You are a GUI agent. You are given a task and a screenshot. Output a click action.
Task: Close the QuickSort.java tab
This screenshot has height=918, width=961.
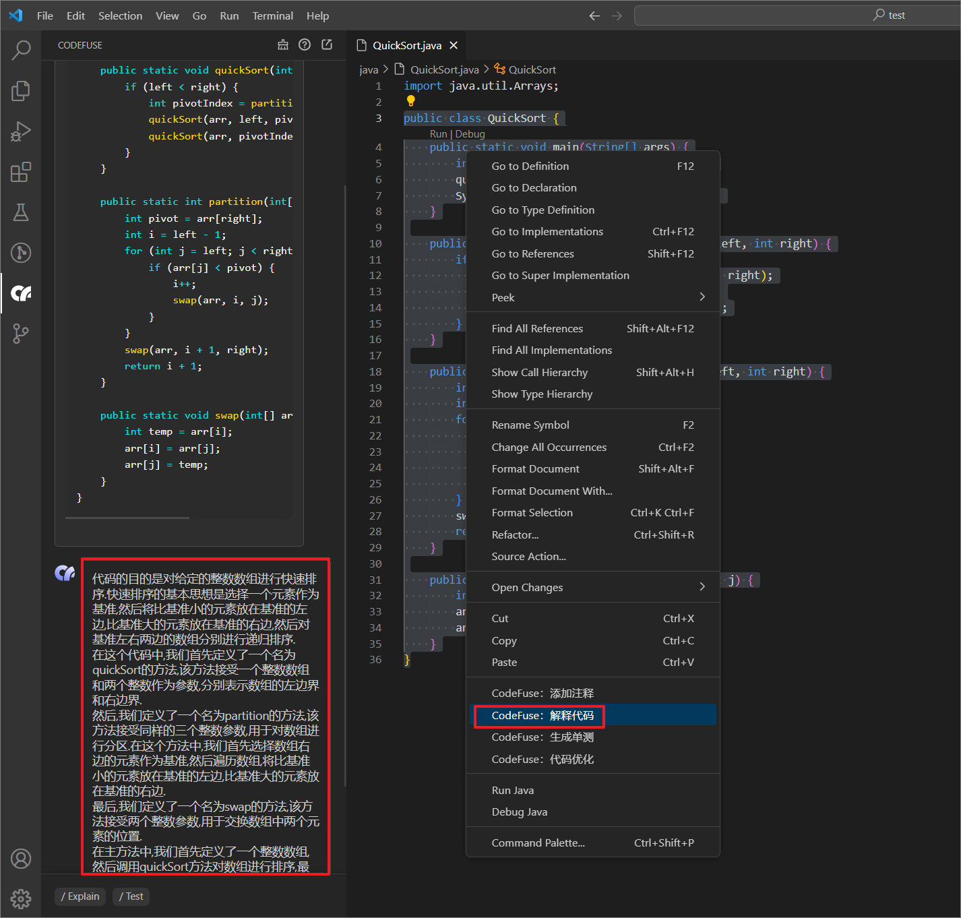click(454, 45)
